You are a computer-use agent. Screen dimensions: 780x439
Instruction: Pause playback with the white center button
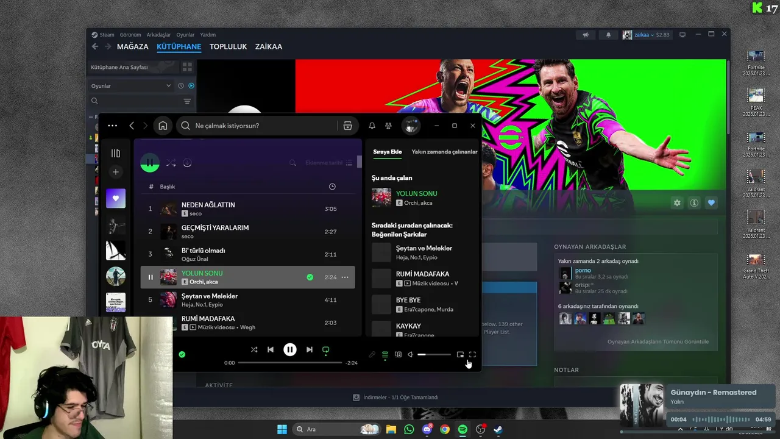(290, 350)
